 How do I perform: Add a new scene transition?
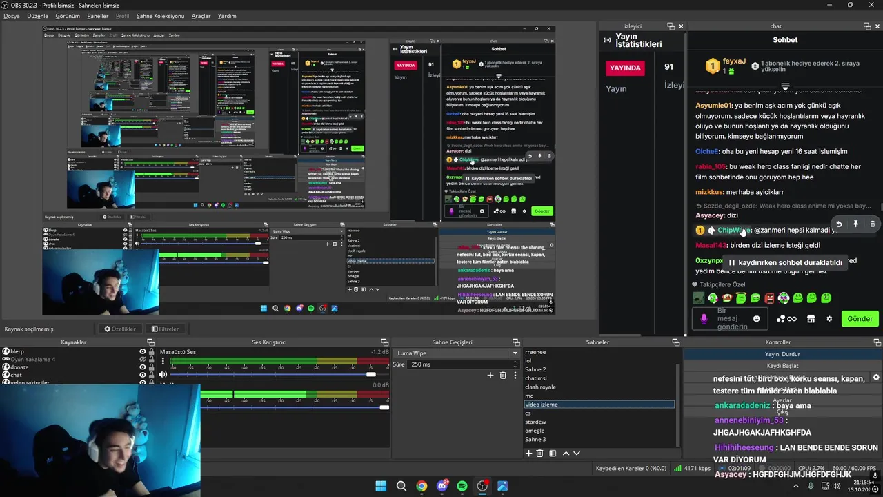(490, 376)
